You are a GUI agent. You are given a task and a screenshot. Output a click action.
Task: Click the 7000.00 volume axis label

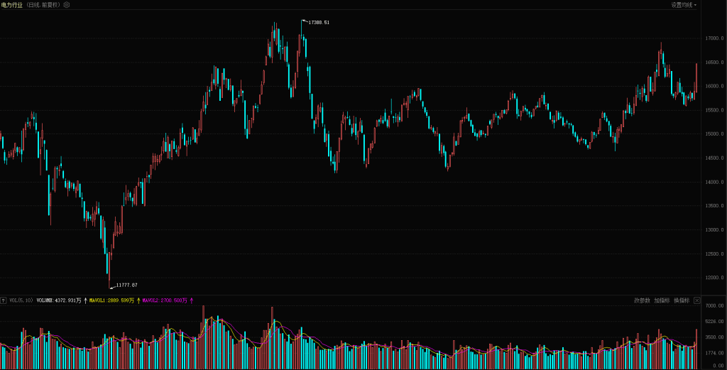[x=714, y=306]
